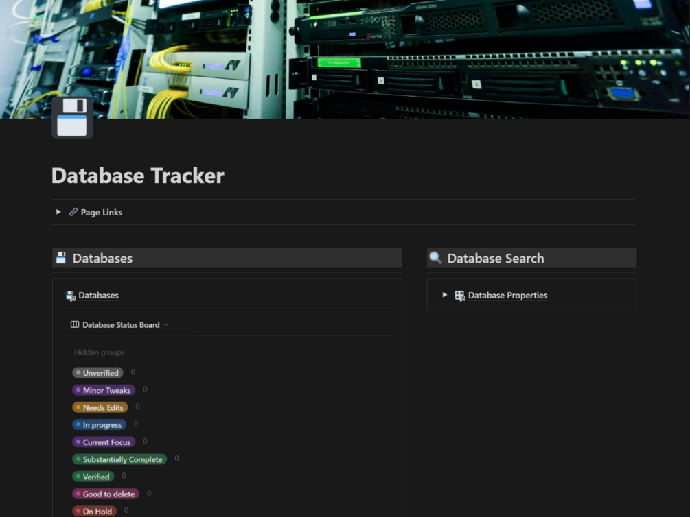Show the Minor Tweaks hidden group

coord(104,390)
